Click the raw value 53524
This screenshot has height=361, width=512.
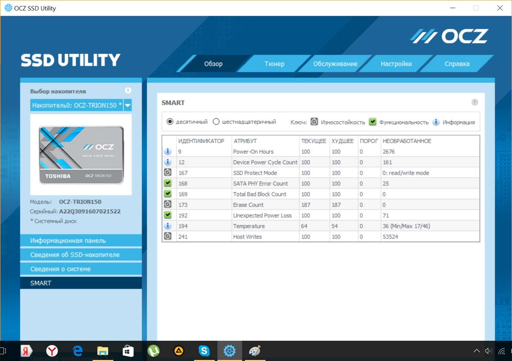390,237
